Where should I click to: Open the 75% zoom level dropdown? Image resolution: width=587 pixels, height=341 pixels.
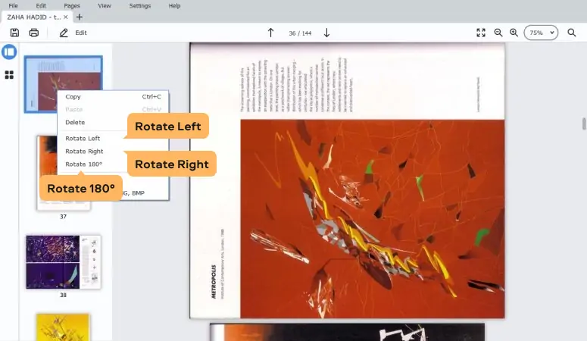[541, 33]
